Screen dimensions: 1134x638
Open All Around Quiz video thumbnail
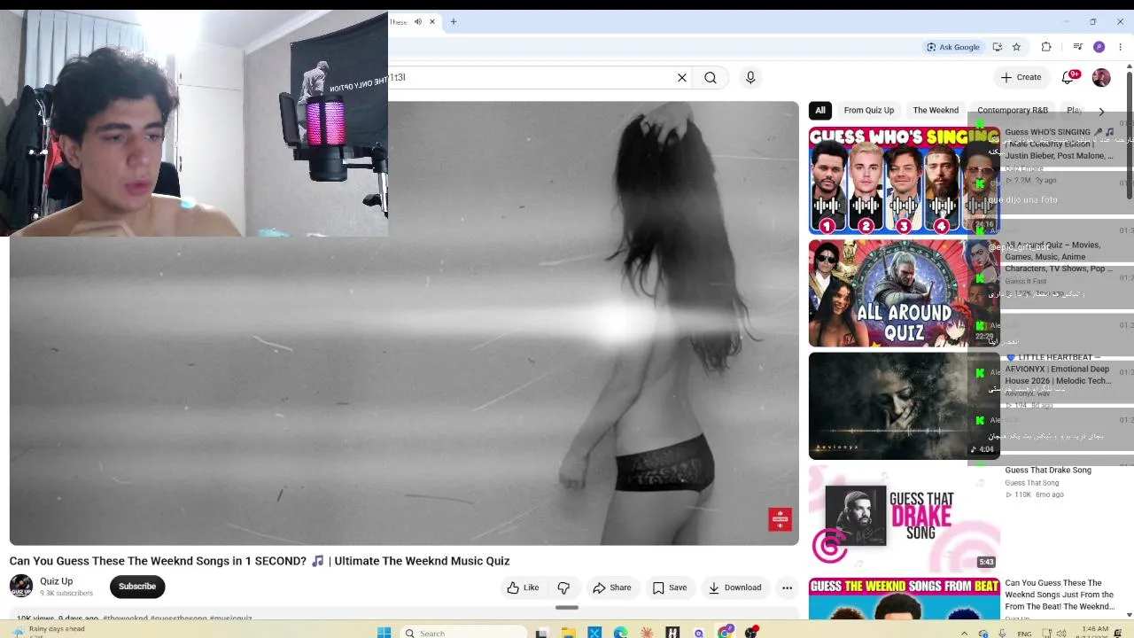[904, 293]
